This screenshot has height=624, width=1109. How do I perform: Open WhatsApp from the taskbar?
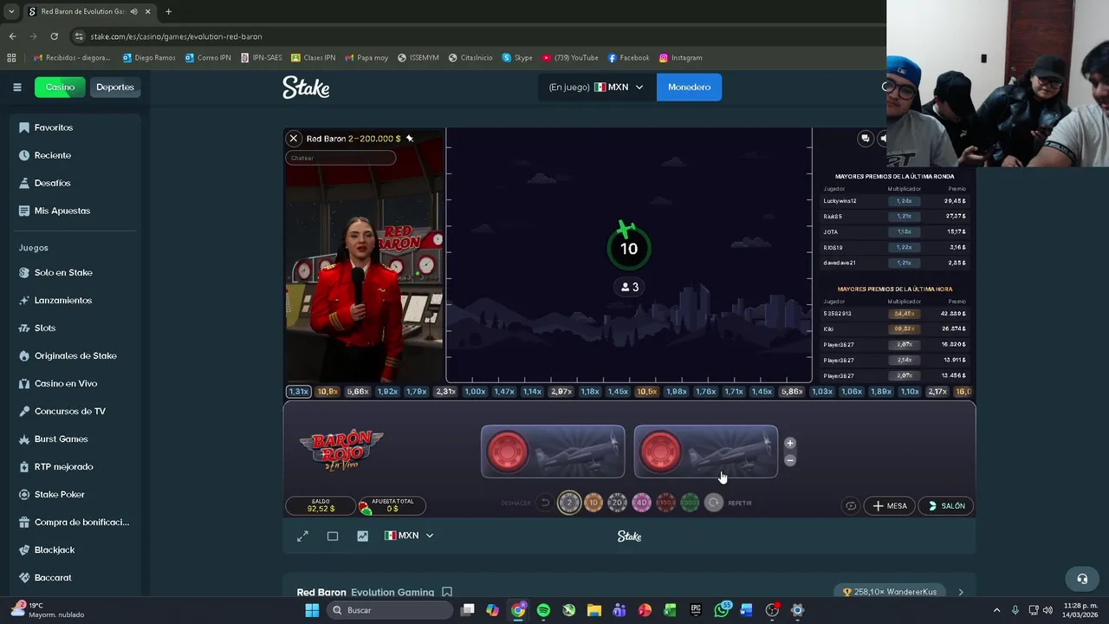(x=722, y=610)
